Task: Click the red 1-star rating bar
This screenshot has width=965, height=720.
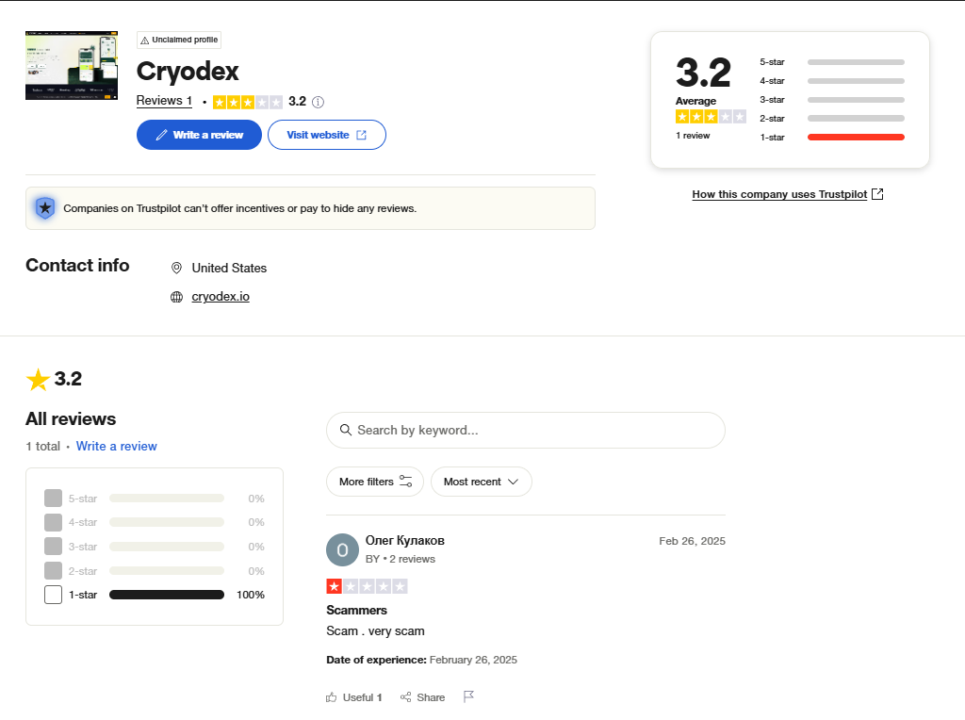Action: point(855,137)
